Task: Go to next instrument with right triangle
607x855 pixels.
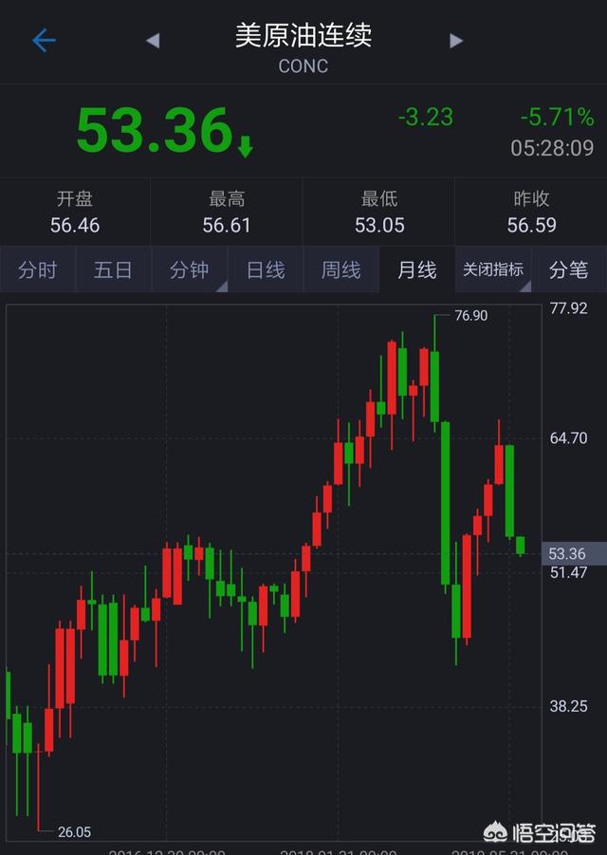Action: 456,40
